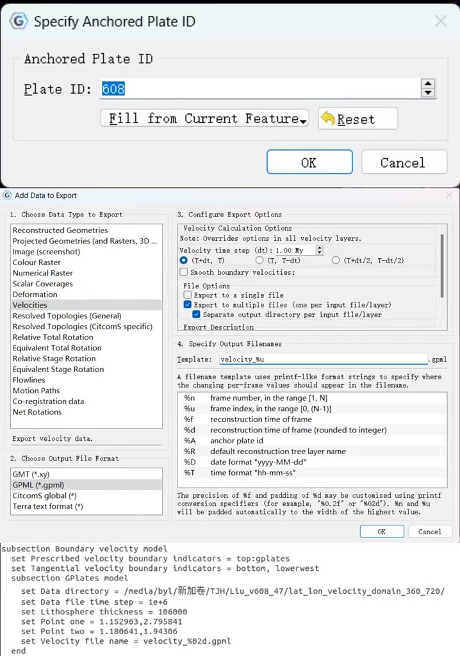
Task: Select Relative Stage Rotation entry
Action: tap(86, 359)
